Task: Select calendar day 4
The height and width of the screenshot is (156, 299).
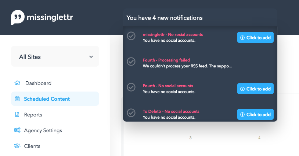Action: pos(259,138)
